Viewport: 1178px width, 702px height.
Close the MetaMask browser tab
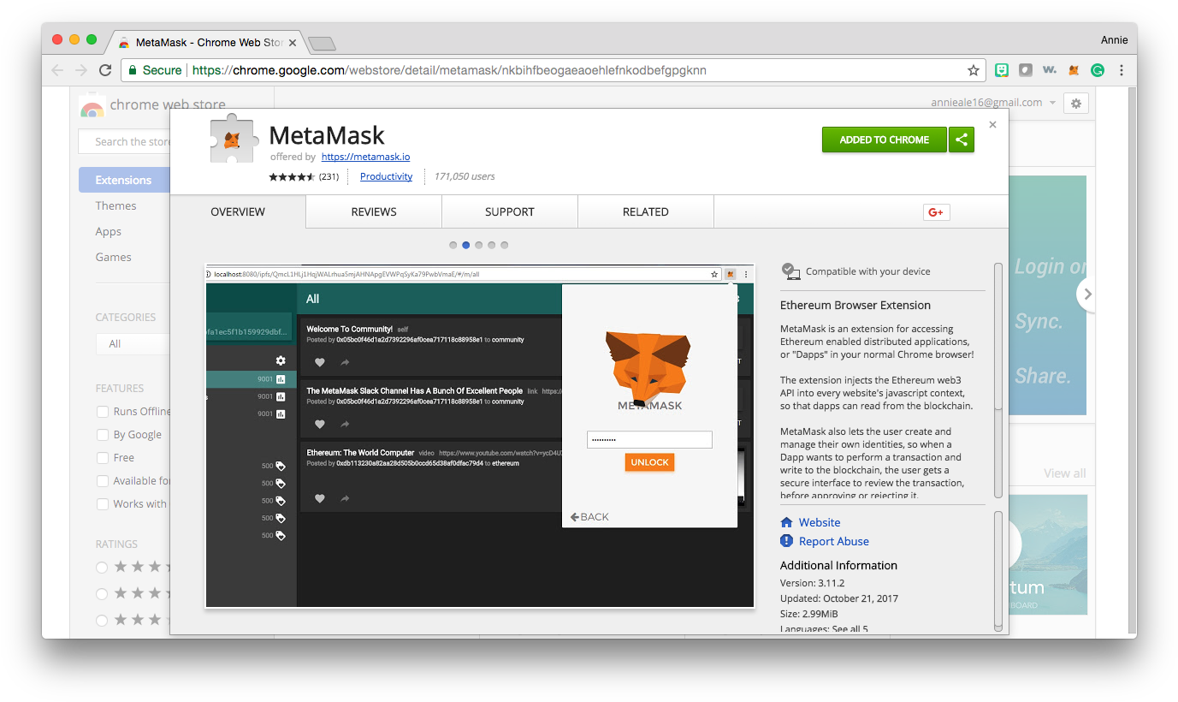pyautogui.click(x=293, y=42)
